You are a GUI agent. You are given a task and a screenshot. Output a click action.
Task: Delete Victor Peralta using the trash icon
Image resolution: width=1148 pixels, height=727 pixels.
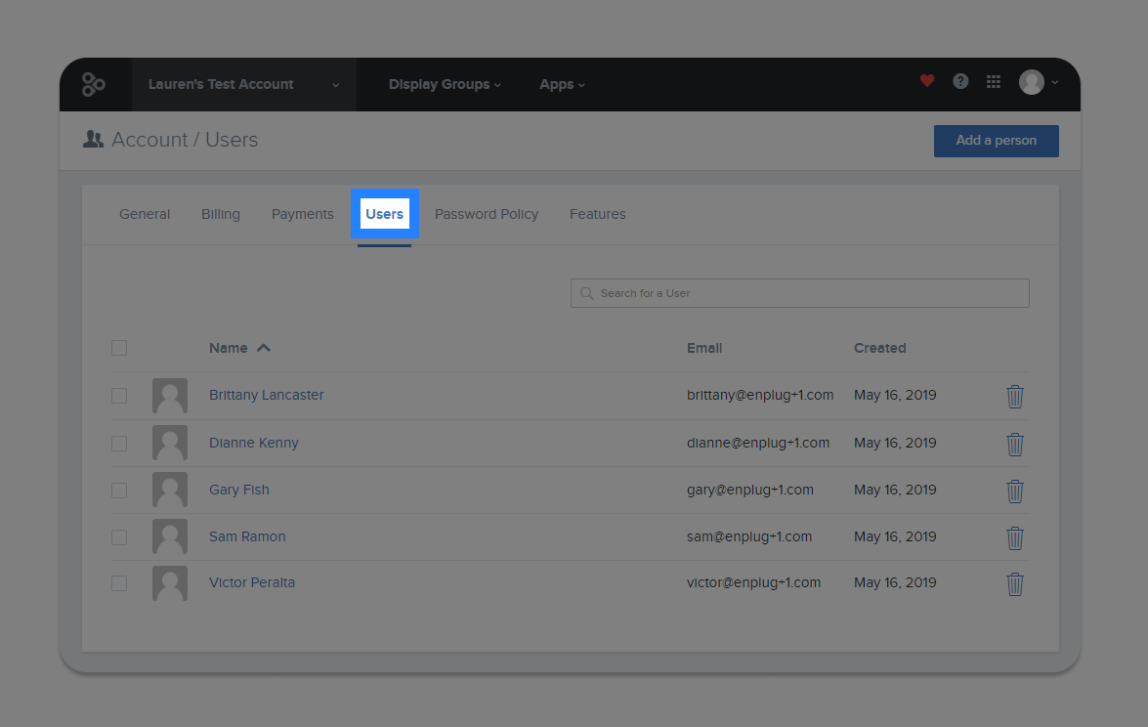coord(1015,583)
